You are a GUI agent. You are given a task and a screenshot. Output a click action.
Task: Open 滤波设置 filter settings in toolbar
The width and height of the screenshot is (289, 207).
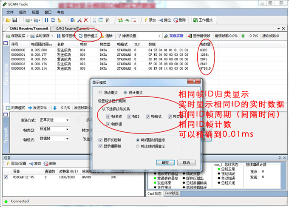coord(126,36)
